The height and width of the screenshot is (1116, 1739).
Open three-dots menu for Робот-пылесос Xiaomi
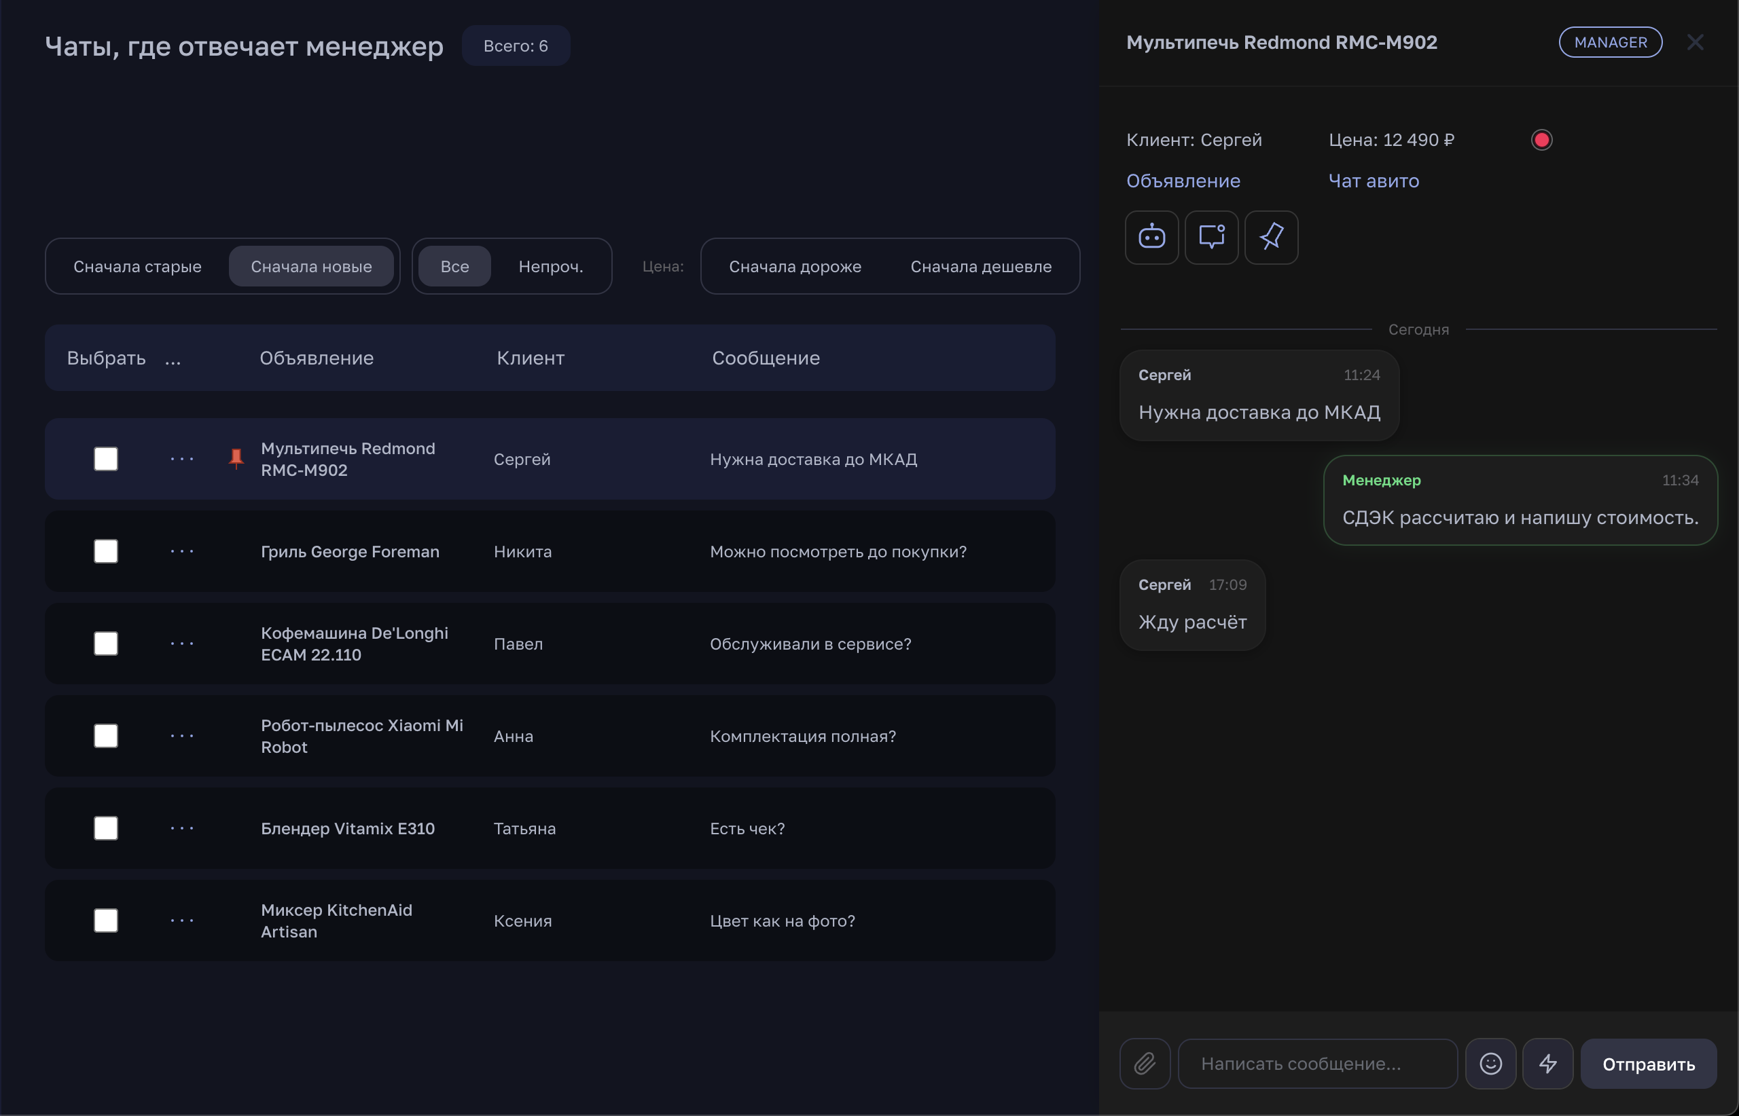[x=182, y=736]
